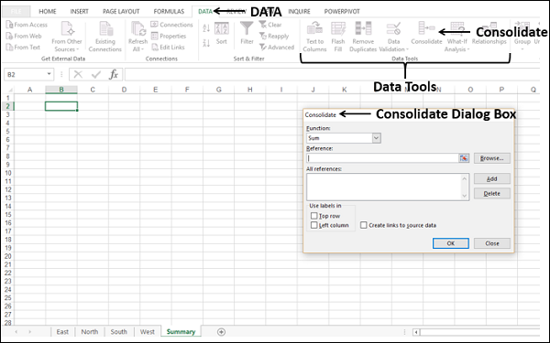This screenshot has height=343, width=550.
Task: Click Browse... in Consolidate dialog
Action: pos(491,158)
